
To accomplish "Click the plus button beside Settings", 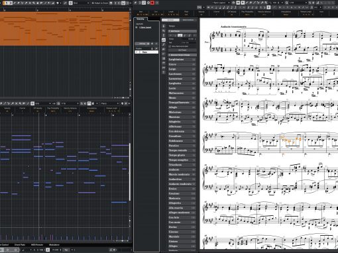I will (152, 44).
